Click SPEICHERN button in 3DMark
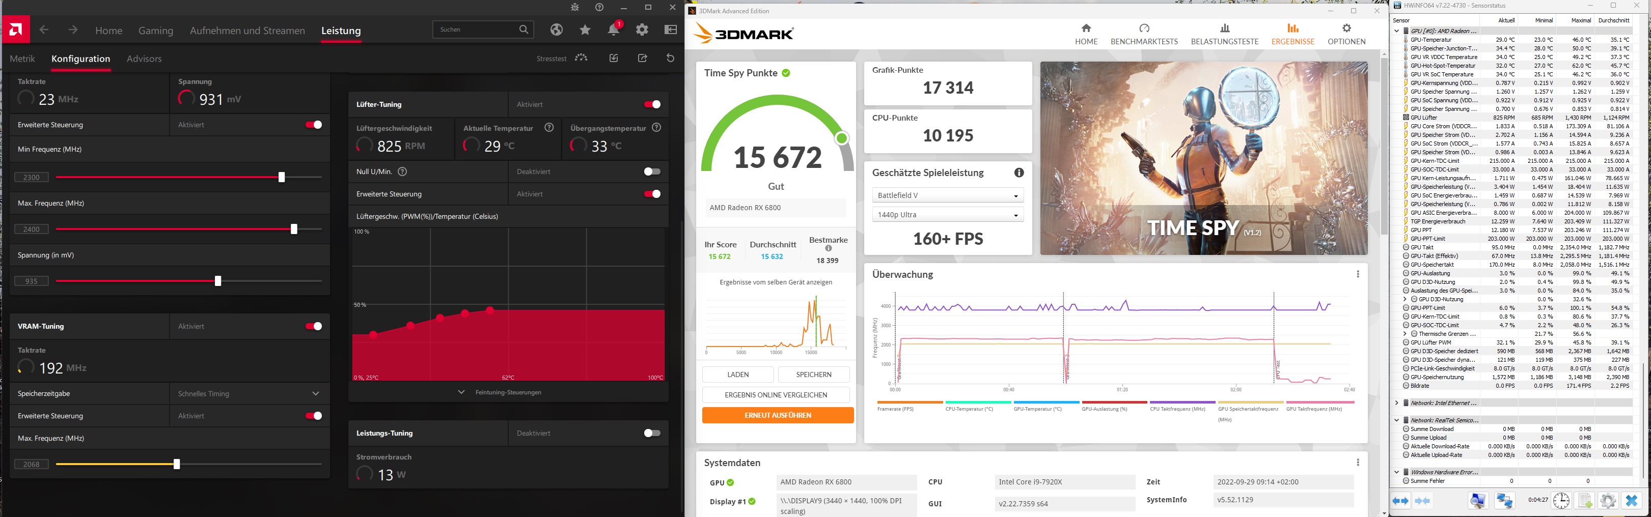Screen dimensions: 1651x517 point(813,375)
